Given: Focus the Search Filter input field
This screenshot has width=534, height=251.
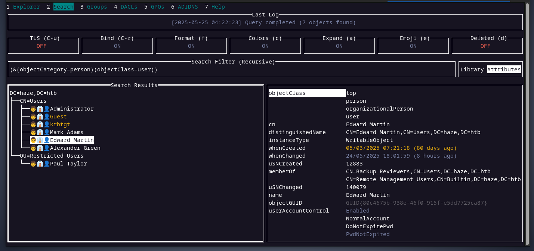Looking at the screenshot, I should coord(232,69).
